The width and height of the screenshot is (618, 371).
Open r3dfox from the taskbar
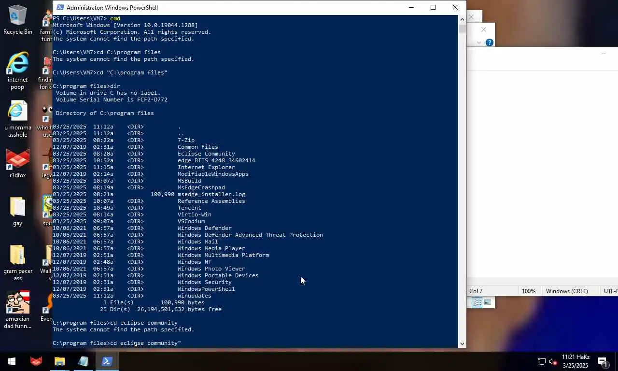click(36, 361)
